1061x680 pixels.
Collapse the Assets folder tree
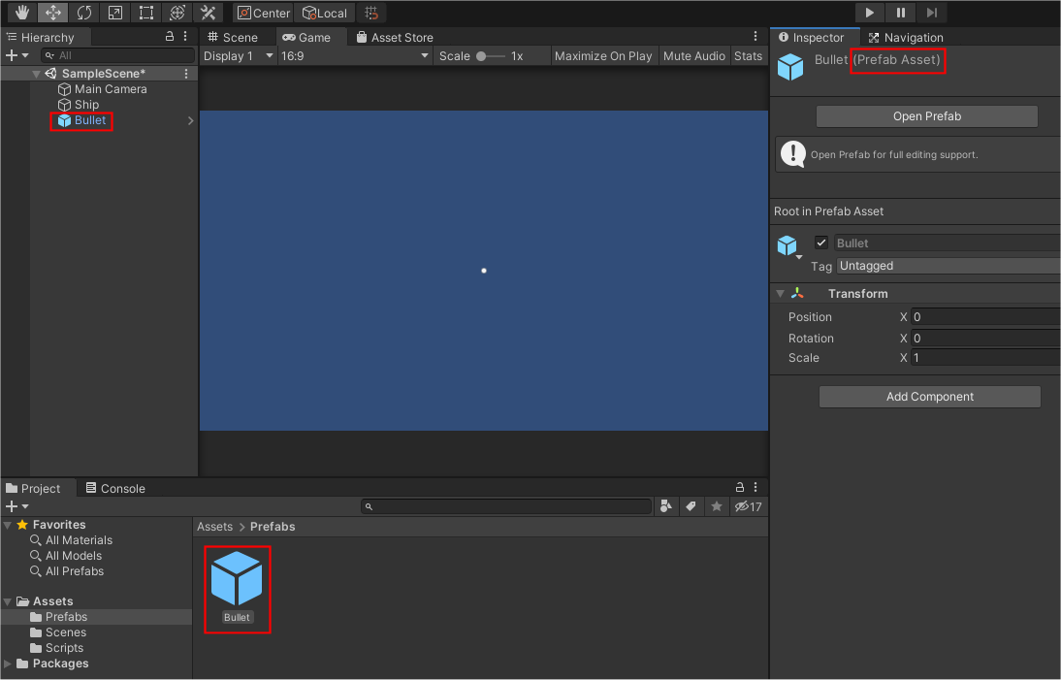tap(8, 601)
